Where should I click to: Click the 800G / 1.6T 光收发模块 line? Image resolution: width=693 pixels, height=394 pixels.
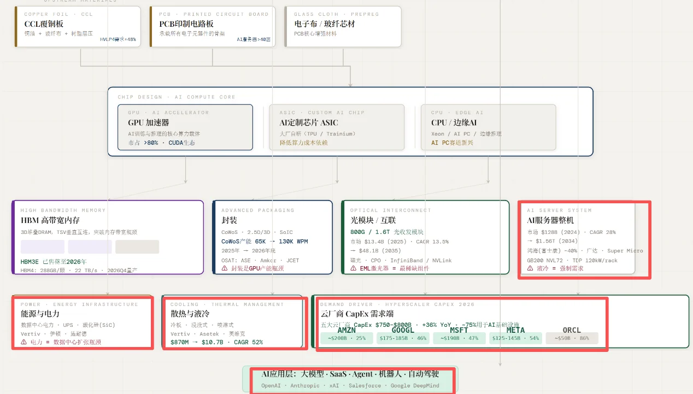387,232
